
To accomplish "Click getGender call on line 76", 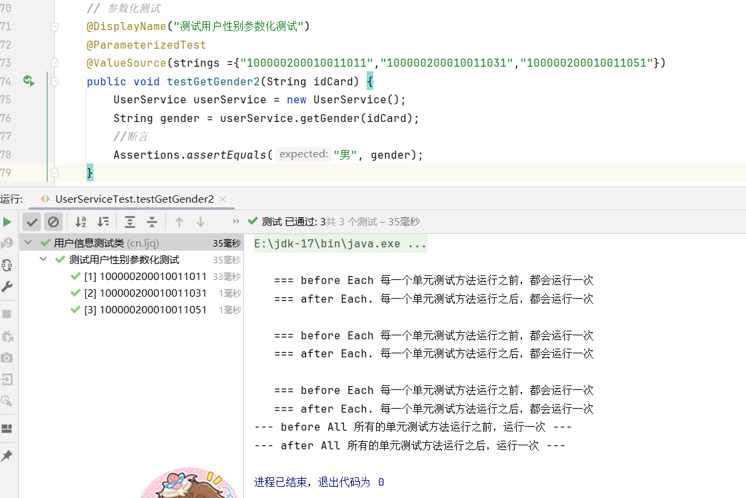I will (x=330, y=118).
